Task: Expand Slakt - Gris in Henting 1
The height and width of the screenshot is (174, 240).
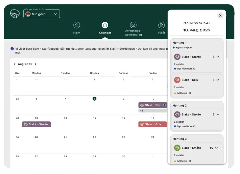Action: [217, 80]
